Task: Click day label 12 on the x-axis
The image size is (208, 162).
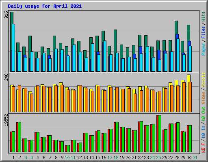Action: pyautogui.click(x=79, y=158)
